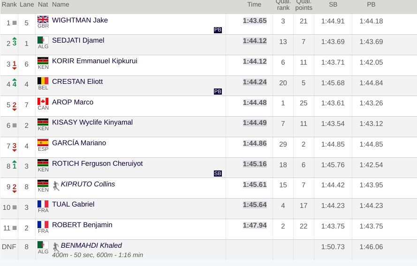Click the SB badge in ROTICH's row

tap(218, 173)
